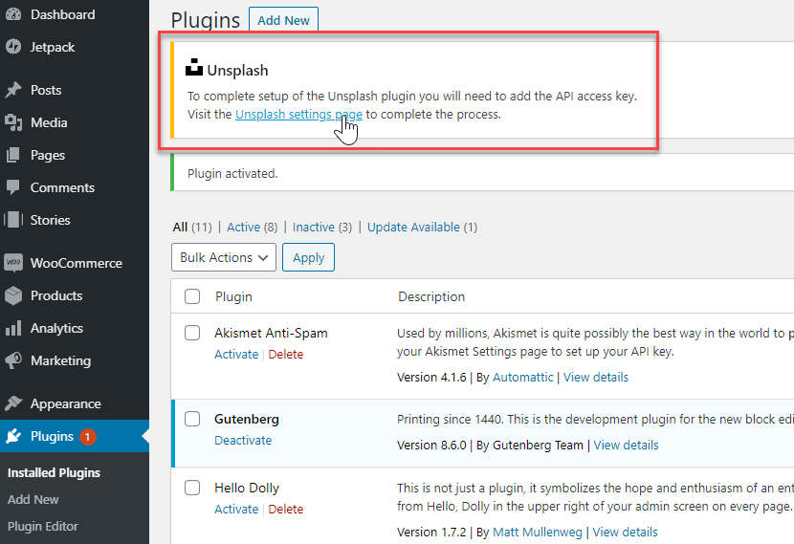This screenshot has width=794, height=544.
Task: Click the Plugins page heading
Action: point(205,20)
